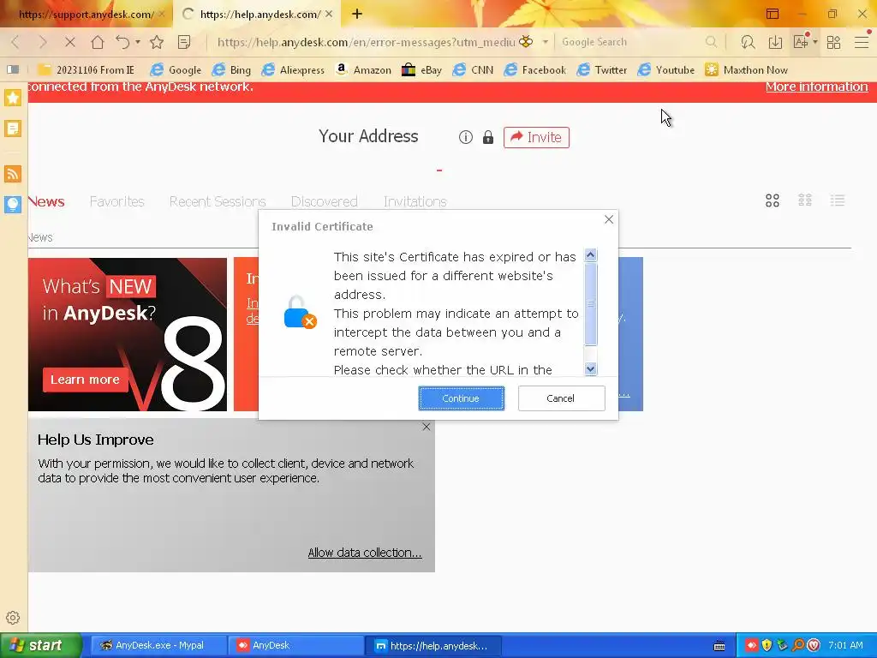
Task: Click the dialog scrollbar up arrow
Action: (591, 255)
